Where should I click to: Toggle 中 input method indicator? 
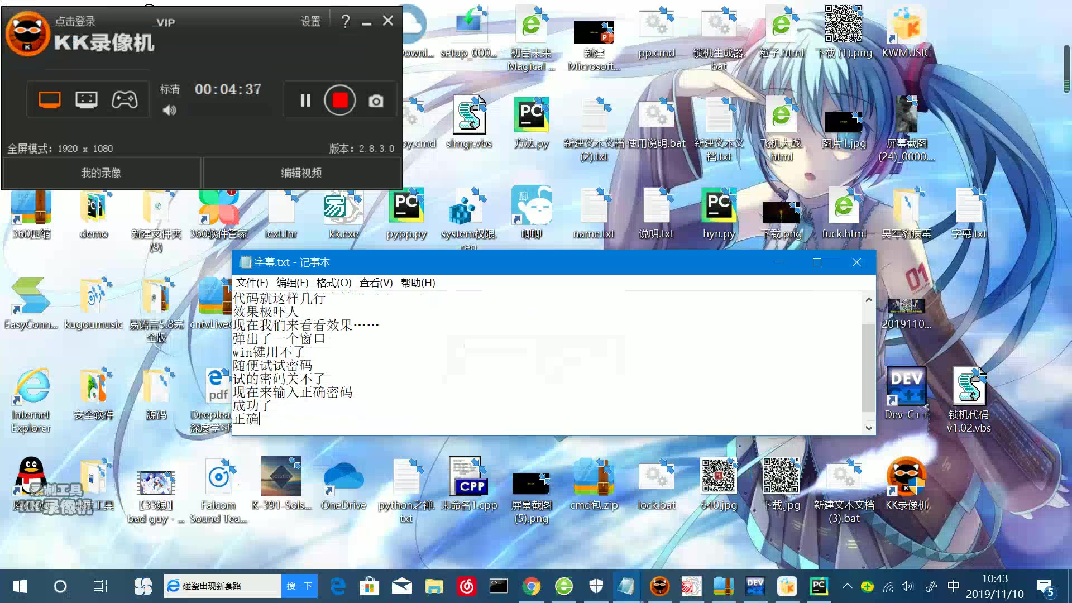[953, 586]
